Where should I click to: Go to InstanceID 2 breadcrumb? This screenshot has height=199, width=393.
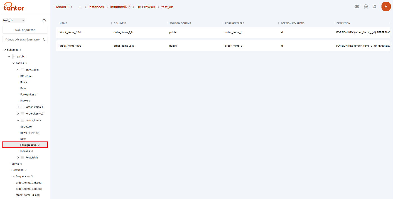[x=120, y=7]
